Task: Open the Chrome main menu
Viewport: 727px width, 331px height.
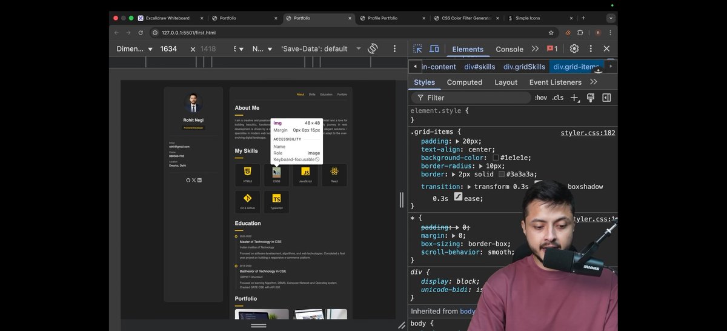Action: pyautogui.click(x=611, y=33)
